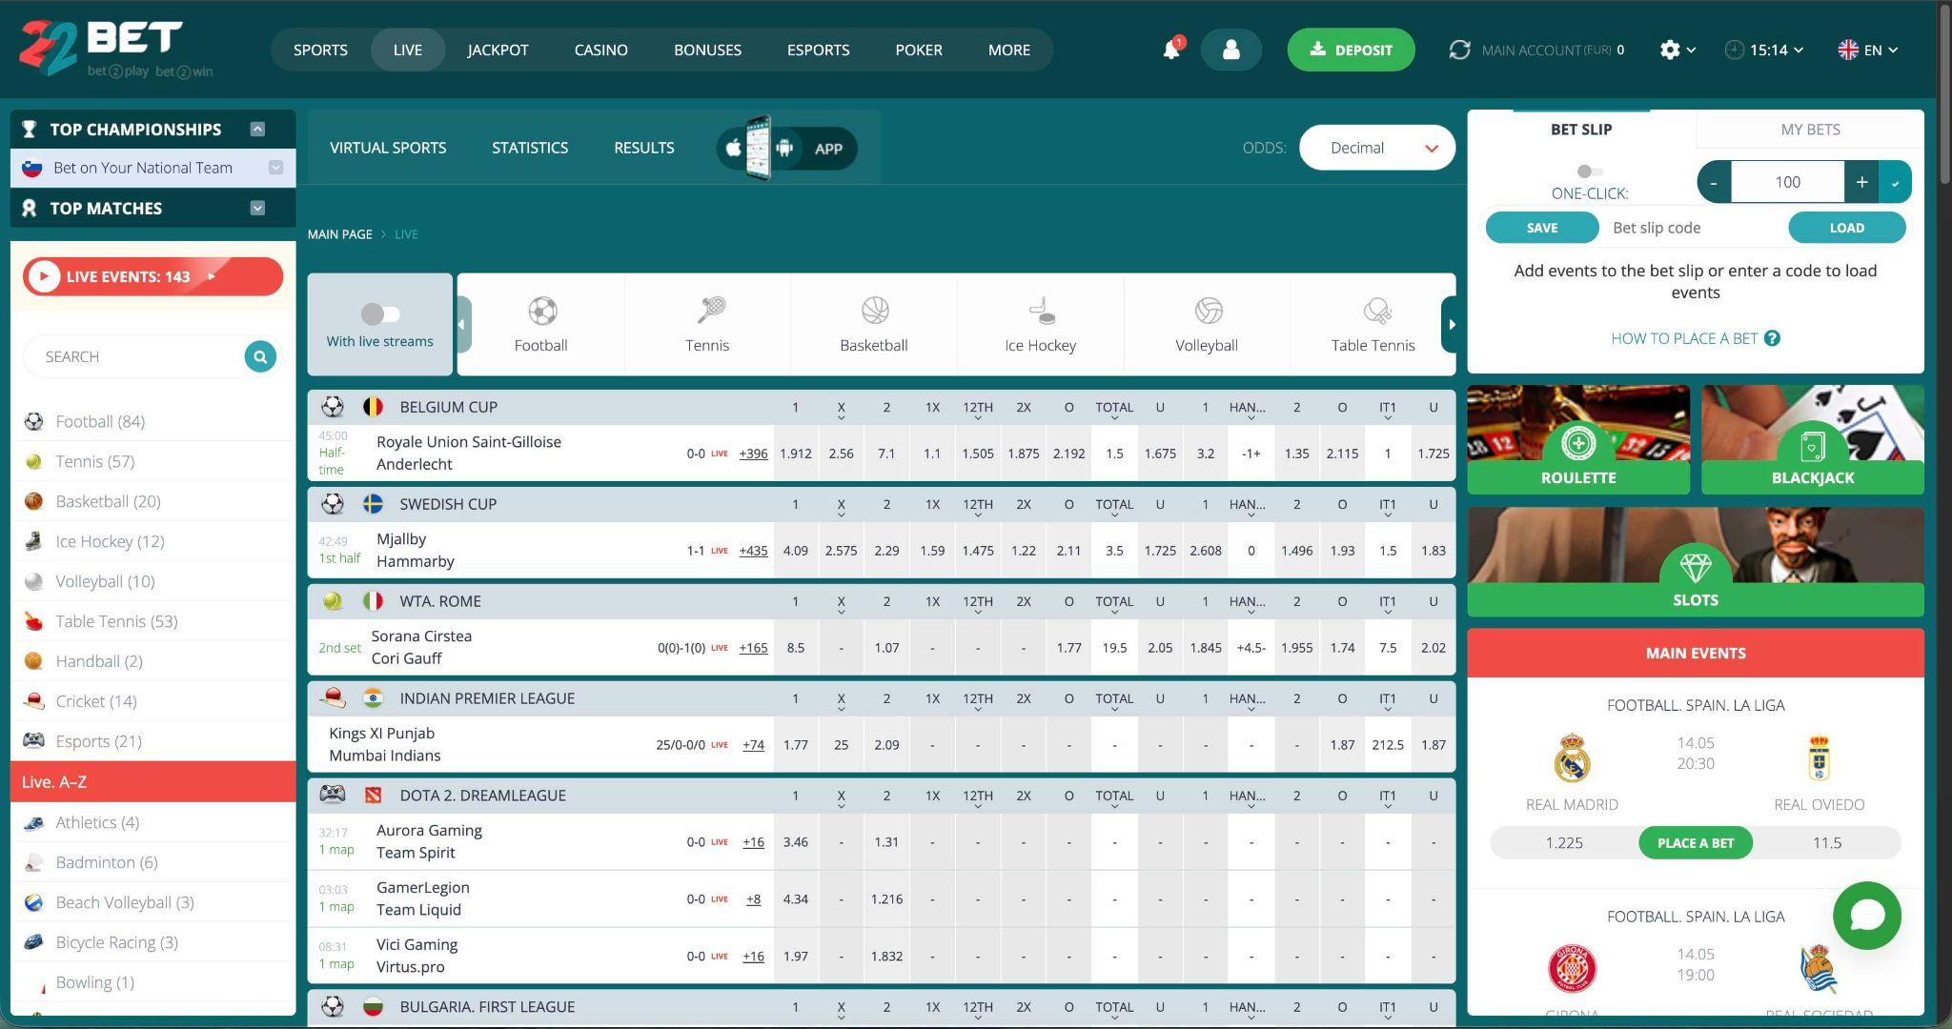Select the Football sport icon in carousel

tap(541, 311)
